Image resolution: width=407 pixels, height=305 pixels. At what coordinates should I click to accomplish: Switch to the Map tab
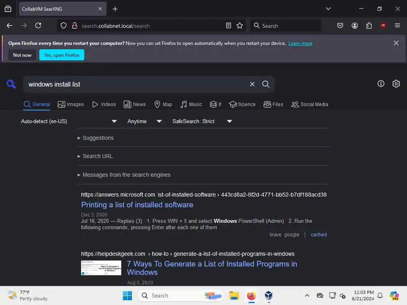(x=163, y=104)
